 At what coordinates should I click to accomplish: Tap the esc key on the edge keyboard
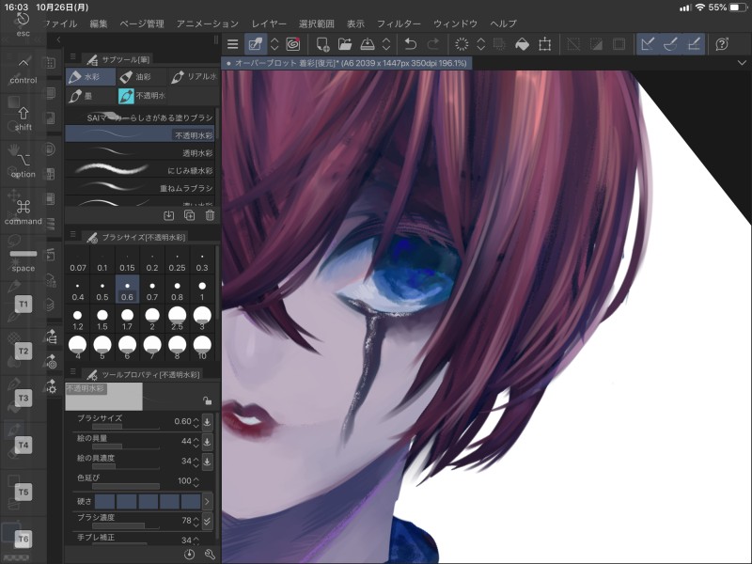[23, 24]
